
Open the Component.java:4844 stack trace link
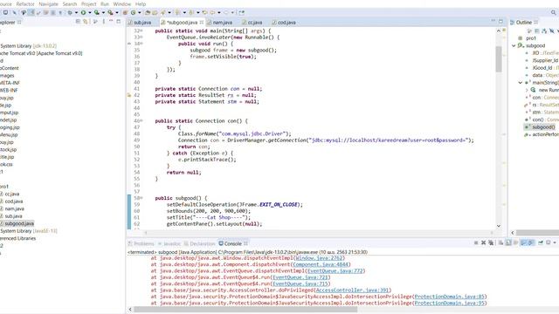click(321, 264)
